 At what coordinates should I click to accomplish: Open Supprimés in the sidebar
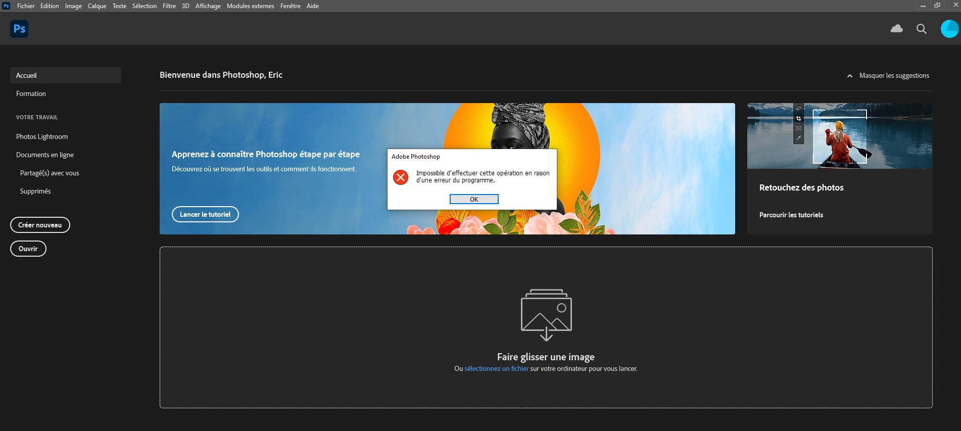tap(35, 191)
